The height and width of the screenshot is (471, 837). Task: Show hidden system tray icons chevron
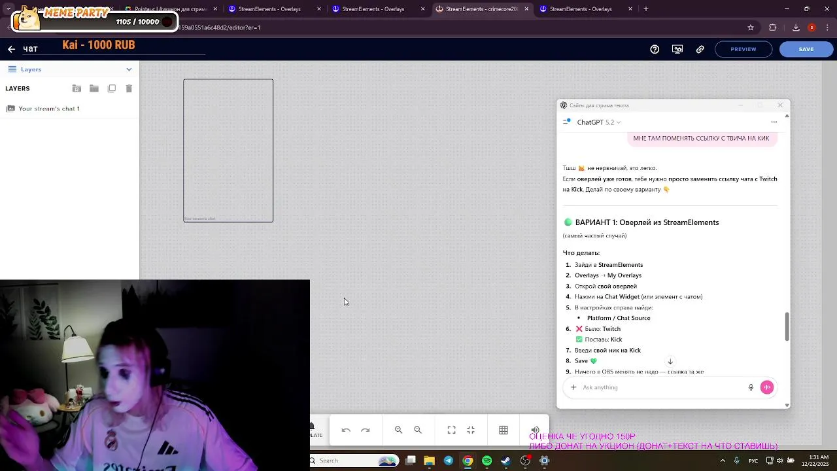723,461
